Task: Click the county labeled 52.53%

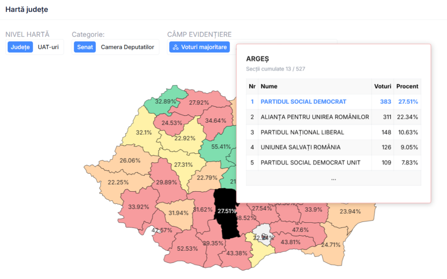Action: coord(187,248)
